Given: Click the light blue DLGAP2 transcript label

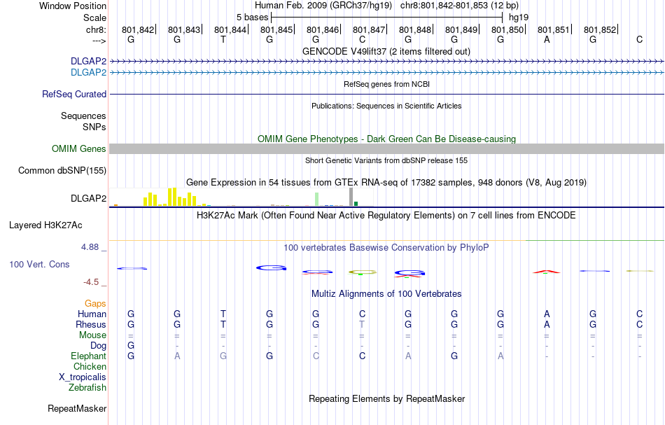Looking at the screenshot, I should click(x=88, y=73).
